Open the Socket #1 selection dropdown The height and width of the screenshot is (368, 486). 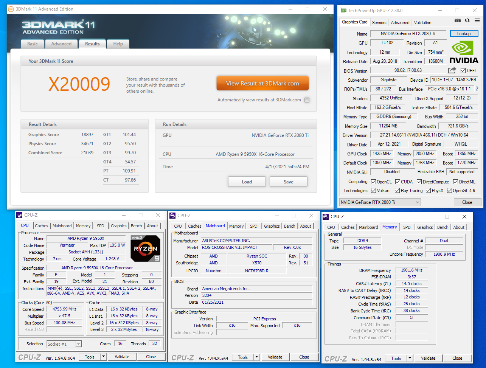click(x=64, y=344)
